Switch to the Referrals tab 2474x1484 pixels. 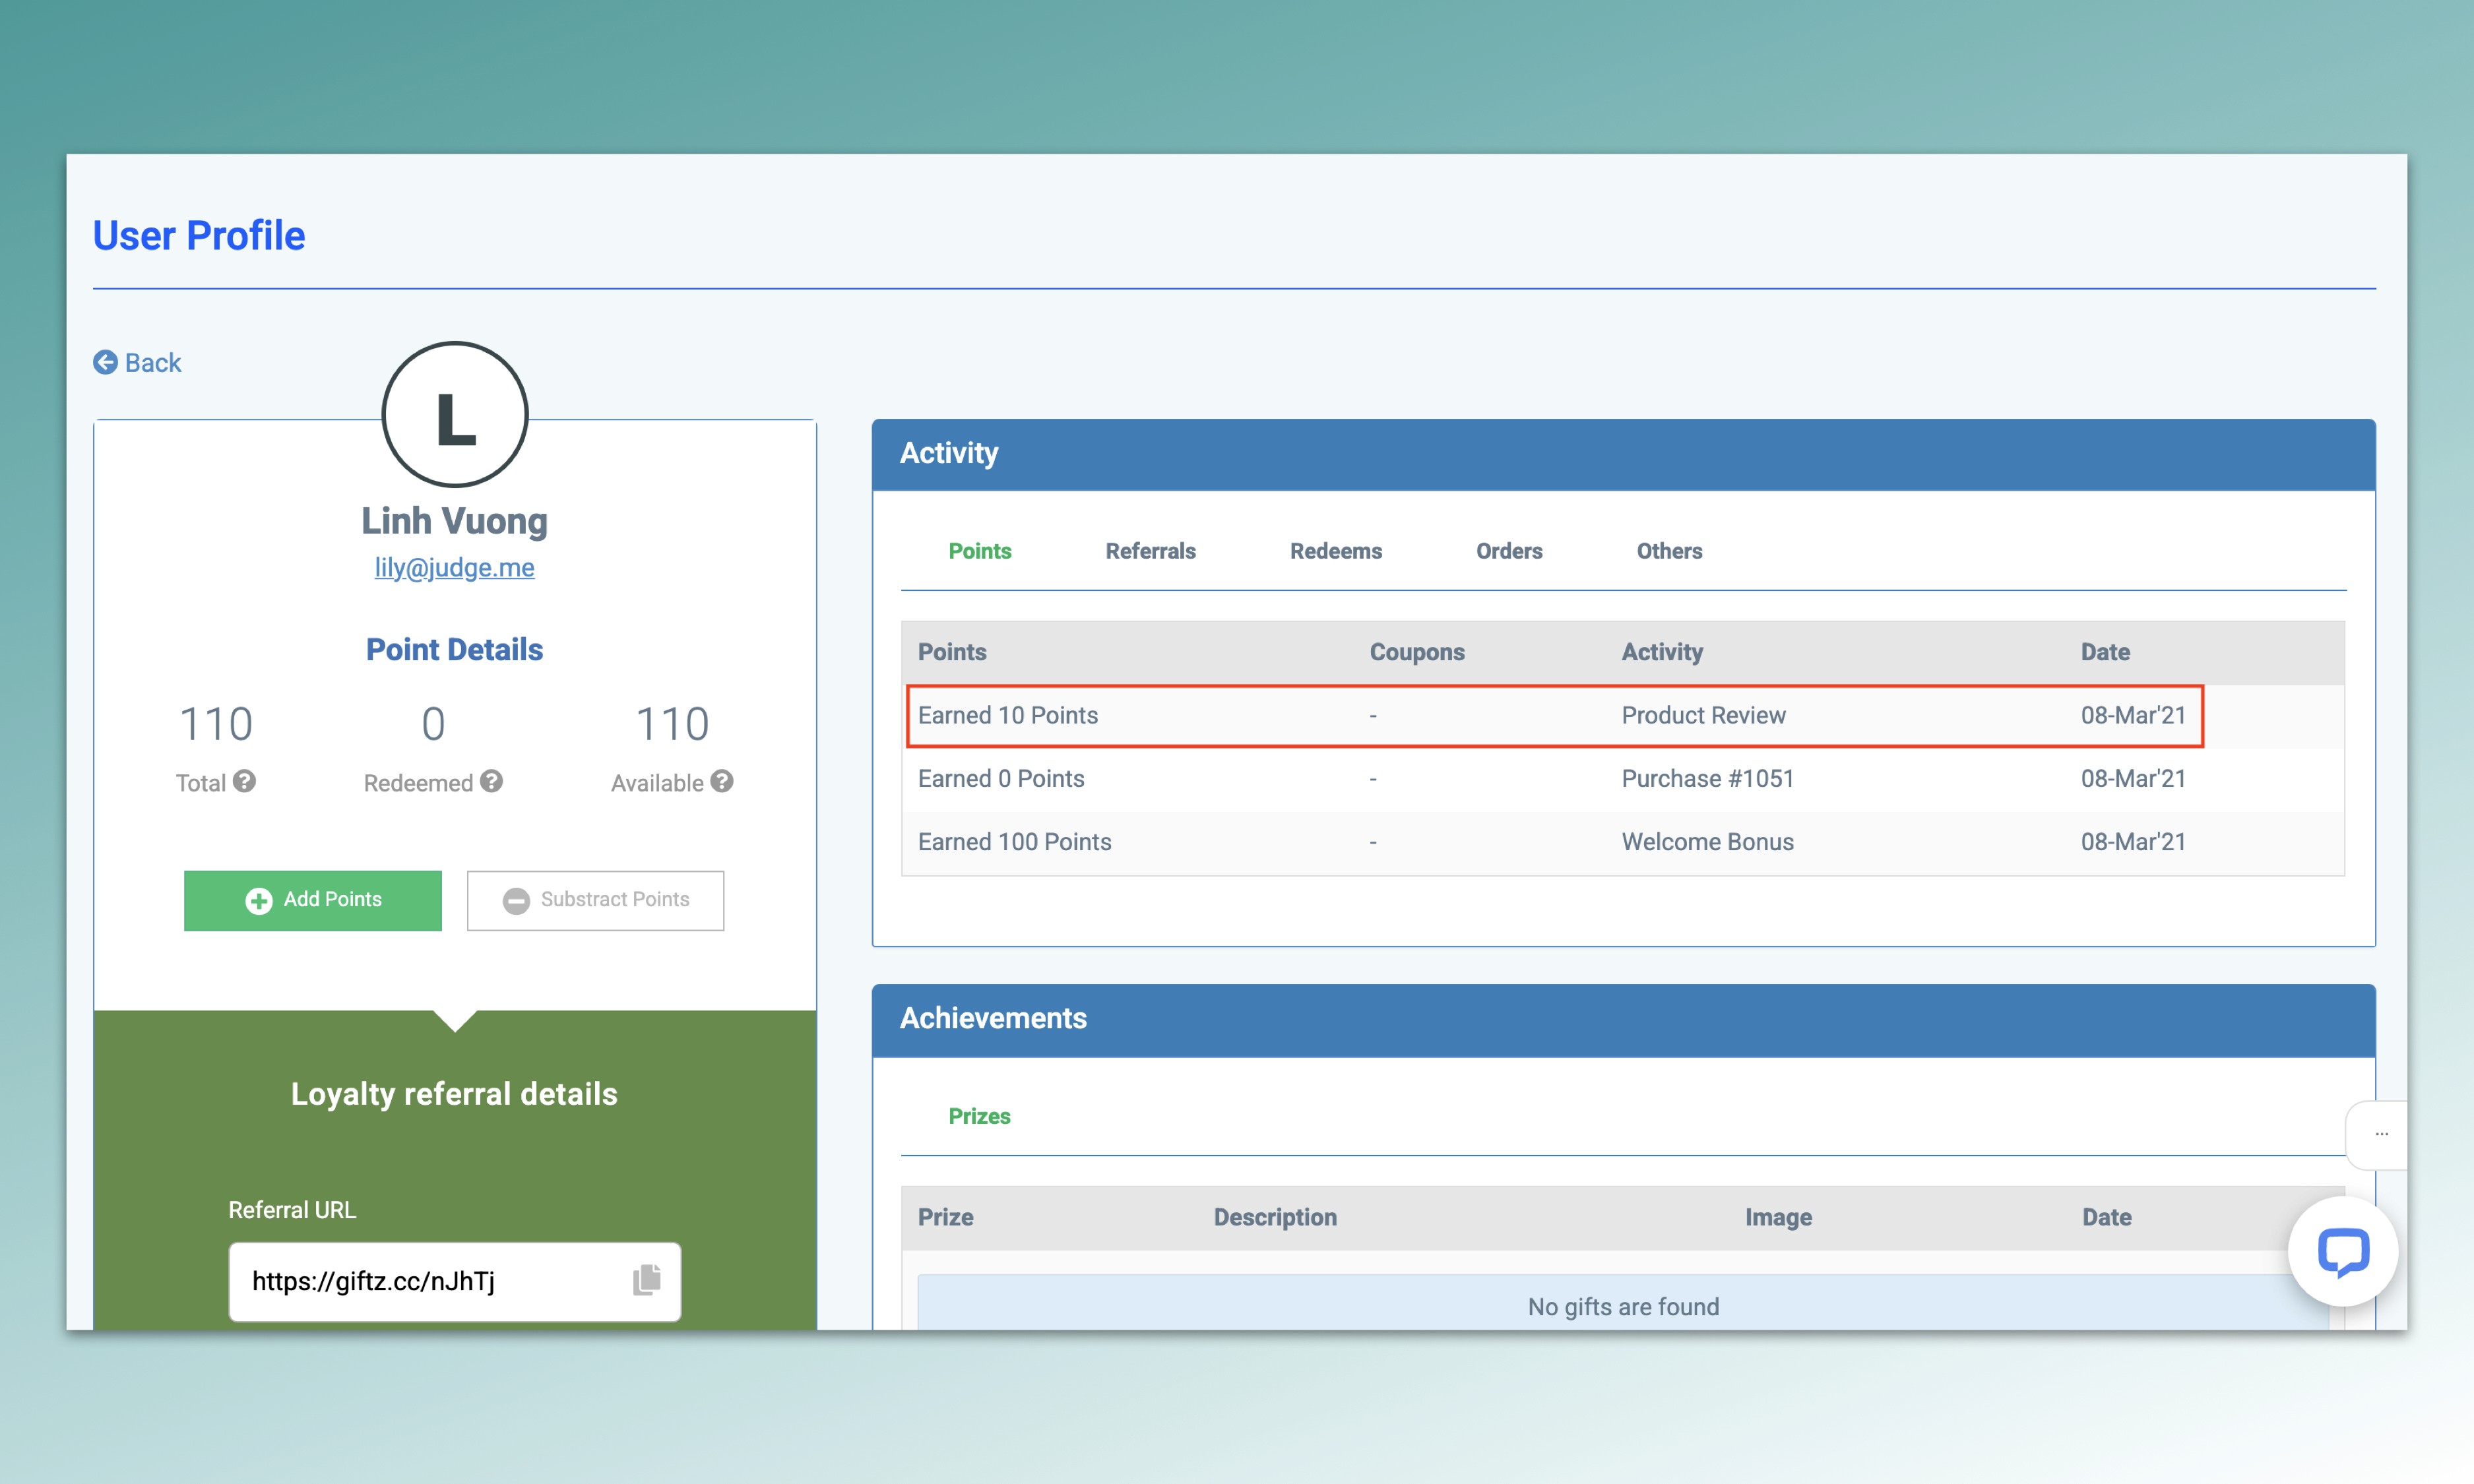[1150, 551]
